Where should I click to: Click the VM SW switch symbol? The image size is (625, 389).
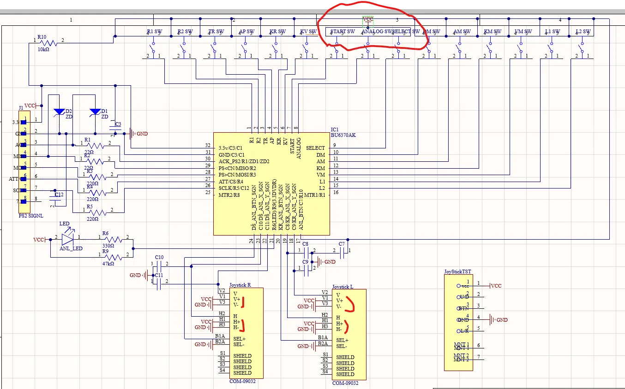[520, 47]
